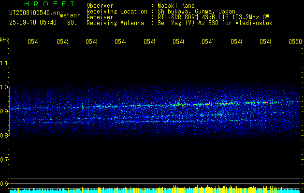Click the word meteor label
Screen dimensions: 304x193
point(70,15)
